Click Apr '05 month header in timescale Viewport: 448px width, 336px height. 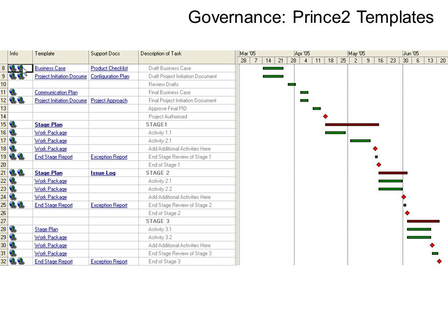coord(321,53)
